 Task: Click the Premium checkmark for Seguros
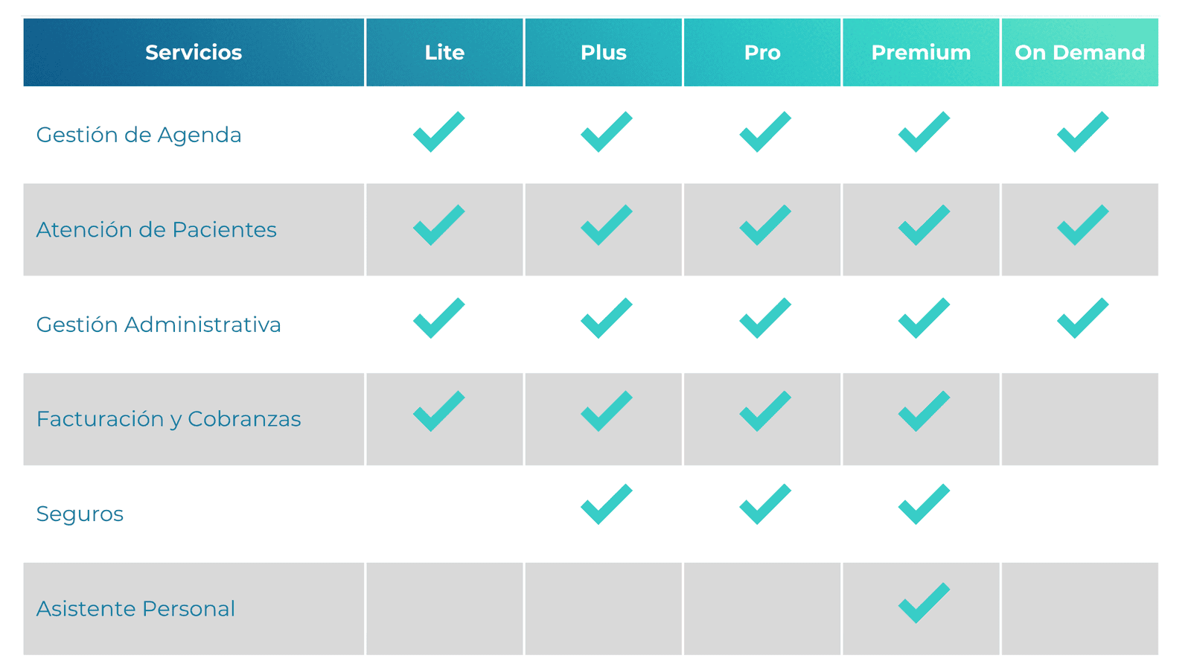click(x=924, y=505)
